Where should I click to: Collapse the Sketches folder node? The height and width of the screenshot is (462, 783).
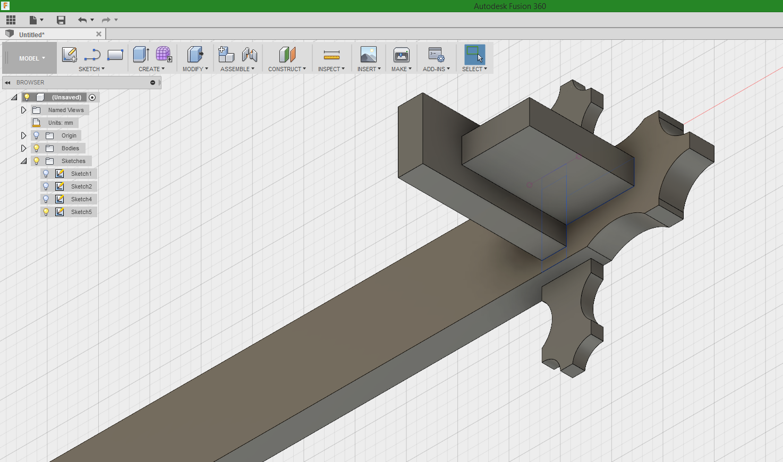tap(24, 161)
